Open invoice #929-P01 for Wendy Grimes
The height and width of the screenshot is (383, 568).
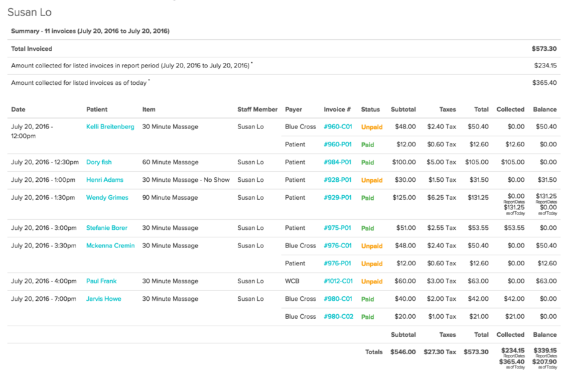(337, 197)
